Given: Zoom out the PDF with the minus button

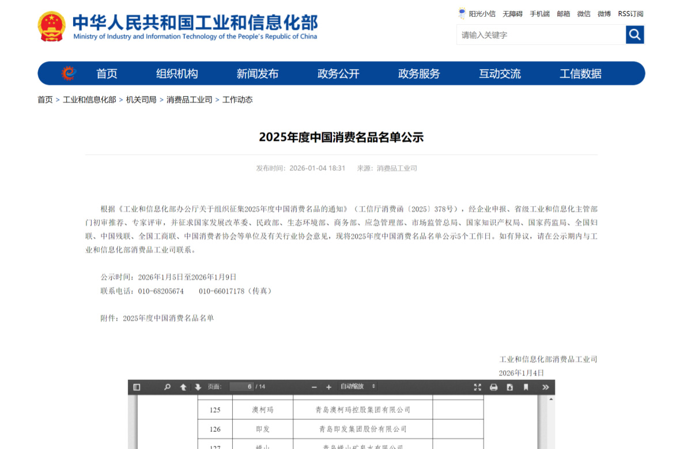Looking at the screenshot, I should coord(314,387).
